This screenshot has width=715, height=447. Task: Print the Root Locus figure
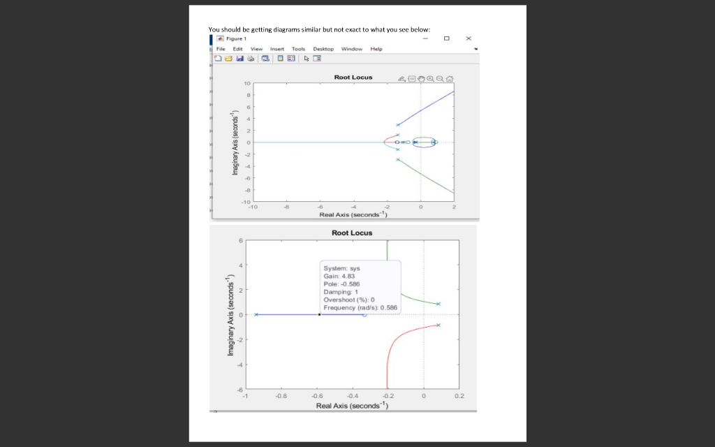pos(251,58)
